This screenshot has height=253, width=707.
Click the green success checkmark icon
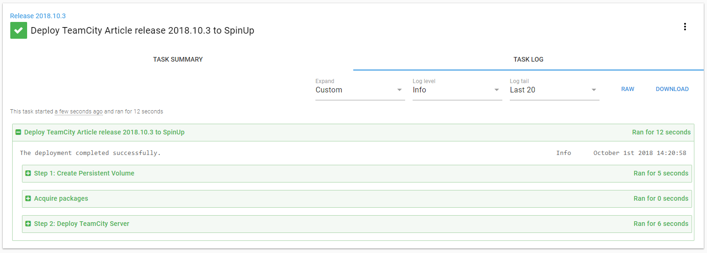coord(19,30)
